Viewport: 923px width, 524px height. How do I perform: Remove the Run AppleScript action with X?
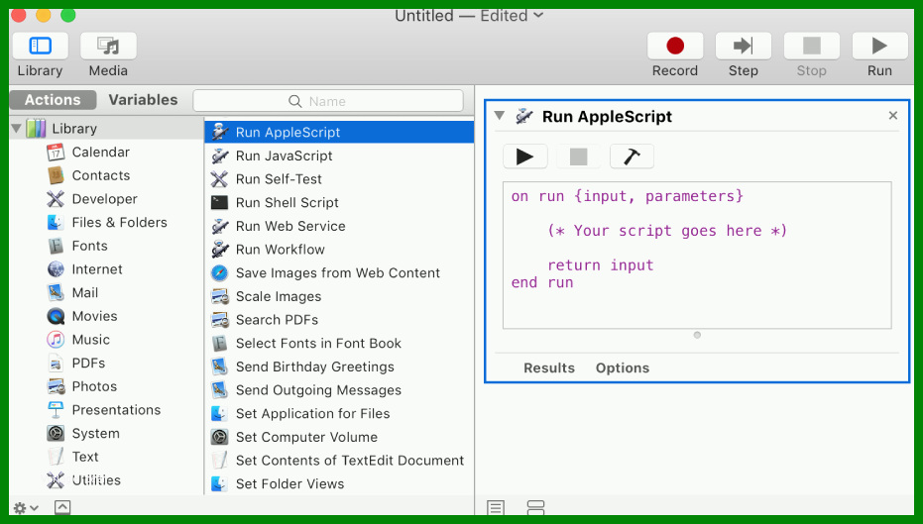click(893, 116)
